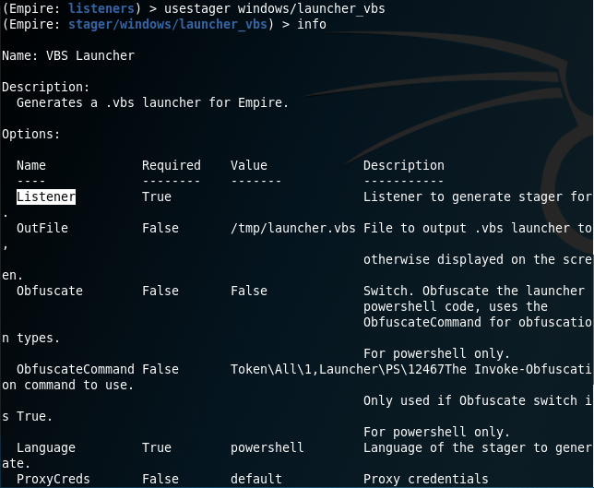Click the OutFile option name
This screenshot has width=594, height=488.
point(42,228)
